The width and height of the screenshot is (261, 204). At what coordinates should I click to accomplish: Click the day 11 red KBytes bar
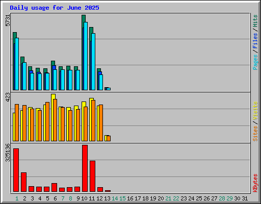tap(92, 176)
